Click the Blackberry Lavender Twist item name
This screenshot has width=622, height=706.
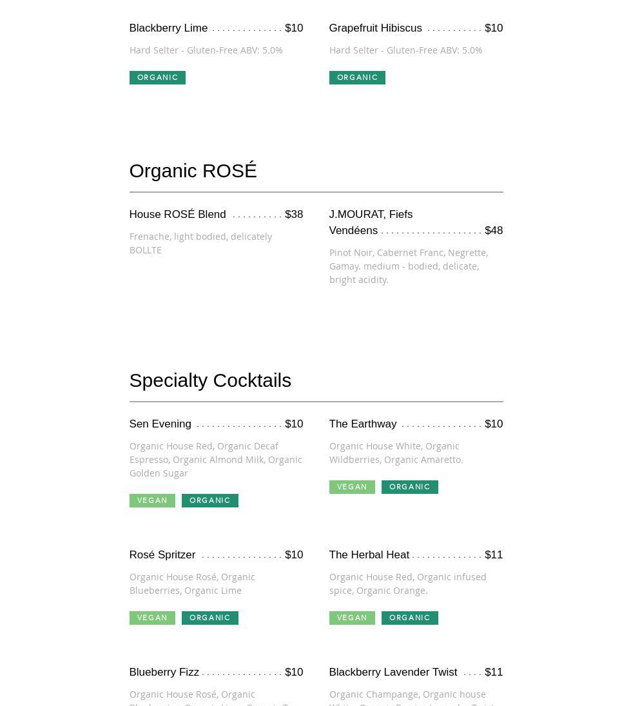pyautogui.click(x=393, y=672)
